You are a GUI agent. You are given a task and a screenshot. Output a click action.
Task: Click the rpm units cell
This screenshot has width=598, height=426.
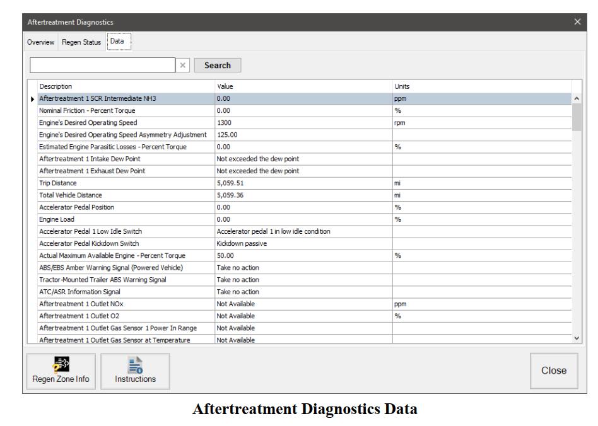(x=482, y=123)
